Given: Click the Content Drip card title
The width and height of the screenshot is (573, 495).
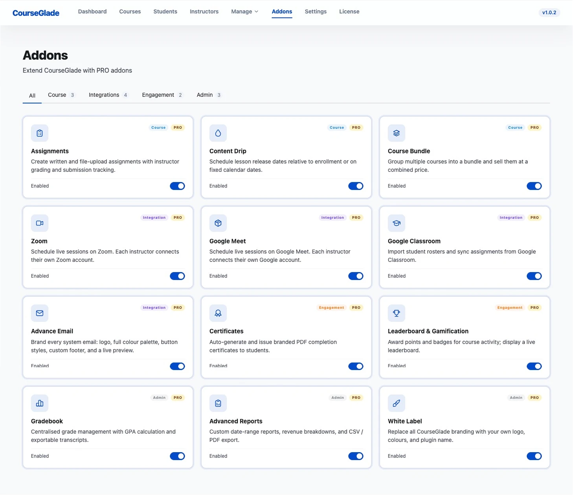Looking at the screenshot, I should point(228,151).
